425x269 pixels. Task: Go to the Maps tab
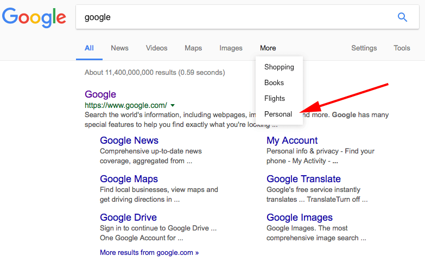(x=193, y=48)
